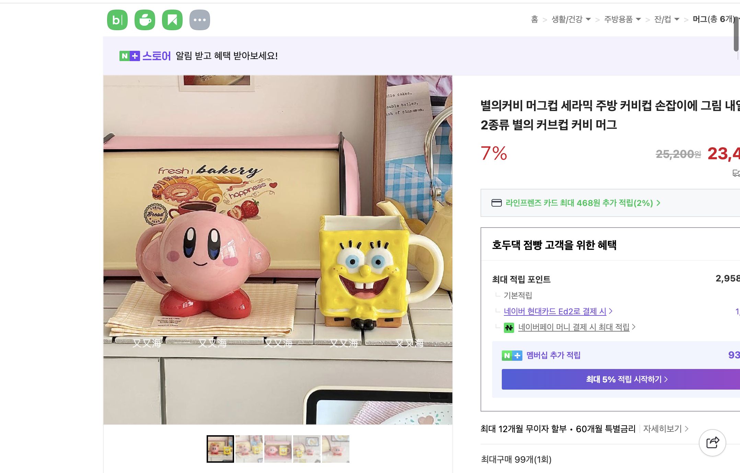Click the green 'b' store logo icon
740x473 pixels.
click(x=117, y=20)
